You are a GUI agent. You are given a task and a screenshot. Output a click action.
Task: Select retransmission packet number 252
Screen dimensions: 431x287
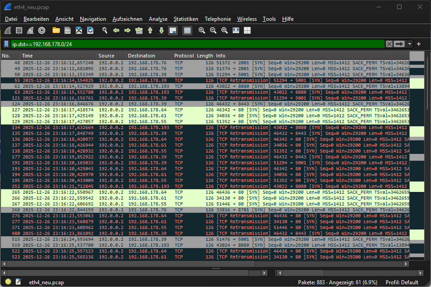click(205, 187)
